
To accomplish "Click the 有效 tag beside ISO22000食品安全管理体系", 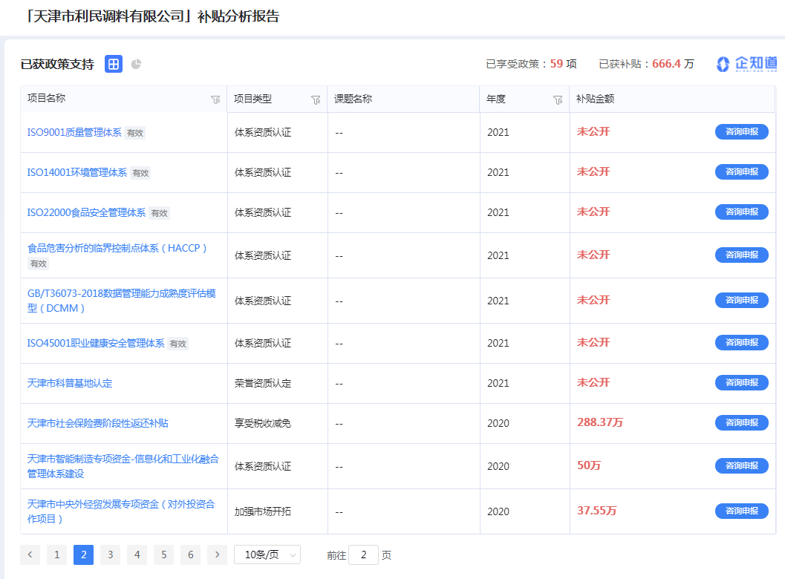I will [160, 213].
